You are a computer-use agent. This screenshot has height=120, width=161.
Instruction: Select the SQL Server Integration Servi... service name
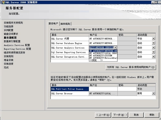click(69, 57)
